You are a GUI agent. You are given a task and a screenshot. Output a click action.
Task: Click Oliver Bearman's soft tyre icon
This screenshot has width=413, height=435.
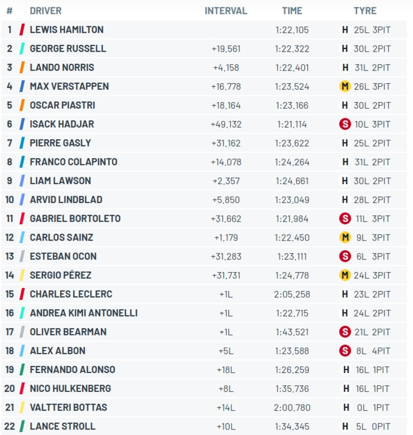point(345,332)
